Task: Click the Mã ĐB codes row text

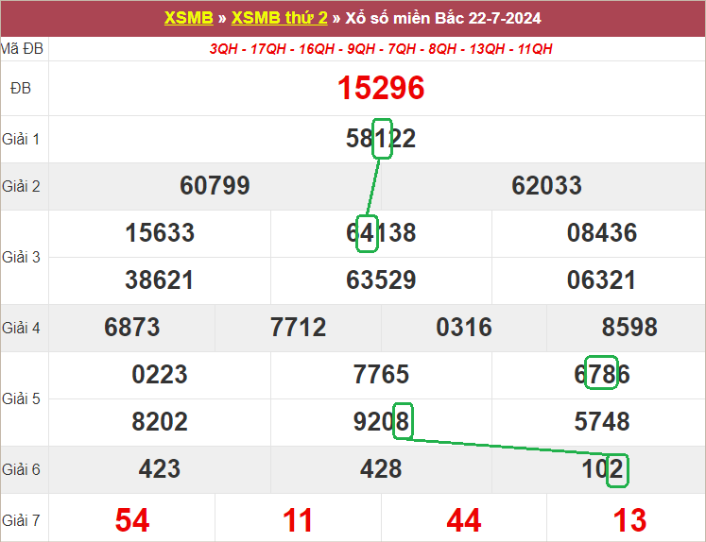Action: (381, 49)
